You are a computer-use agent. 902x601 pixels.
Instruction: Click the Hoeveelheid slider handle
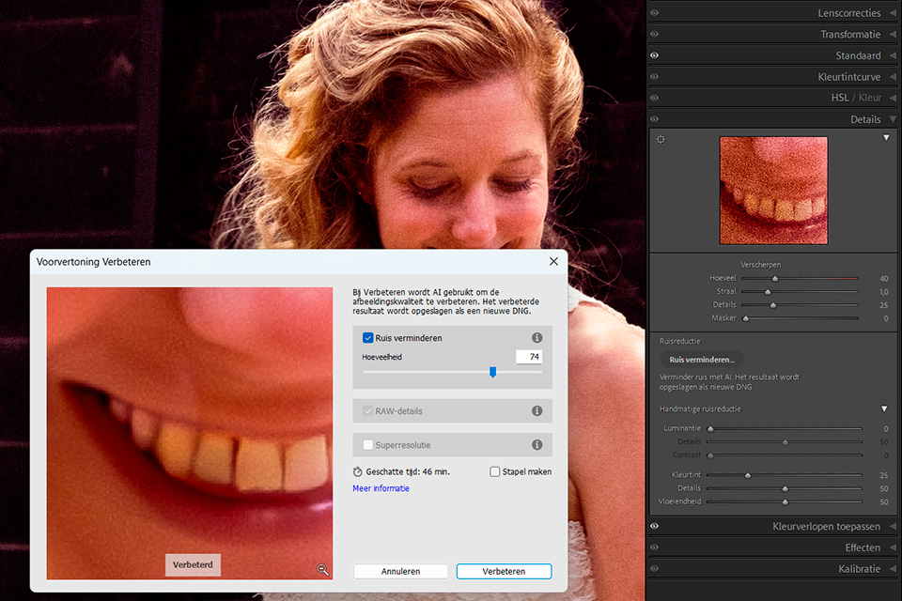click(492, 372)
